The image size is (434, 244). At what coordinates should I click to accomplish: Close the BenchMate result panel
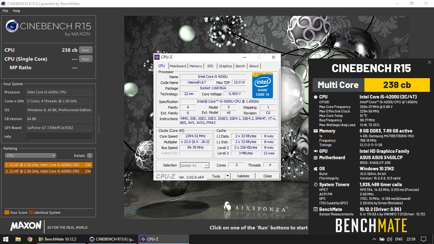click(x=430, y=62)
